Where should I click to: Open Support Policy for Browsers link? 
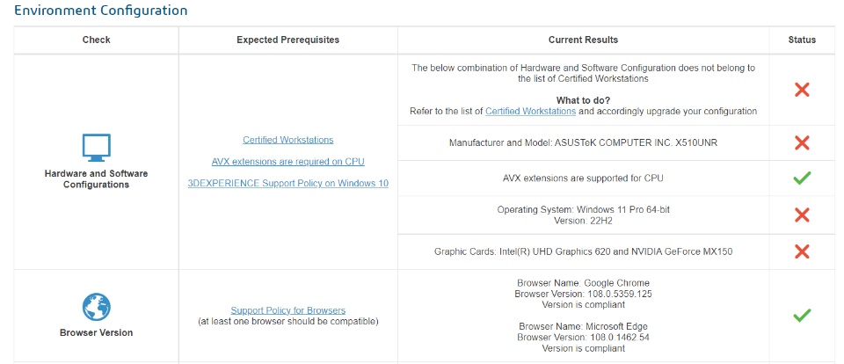coord(288,310)
